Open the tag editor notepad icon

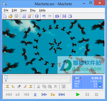click(x=30, y=16)
